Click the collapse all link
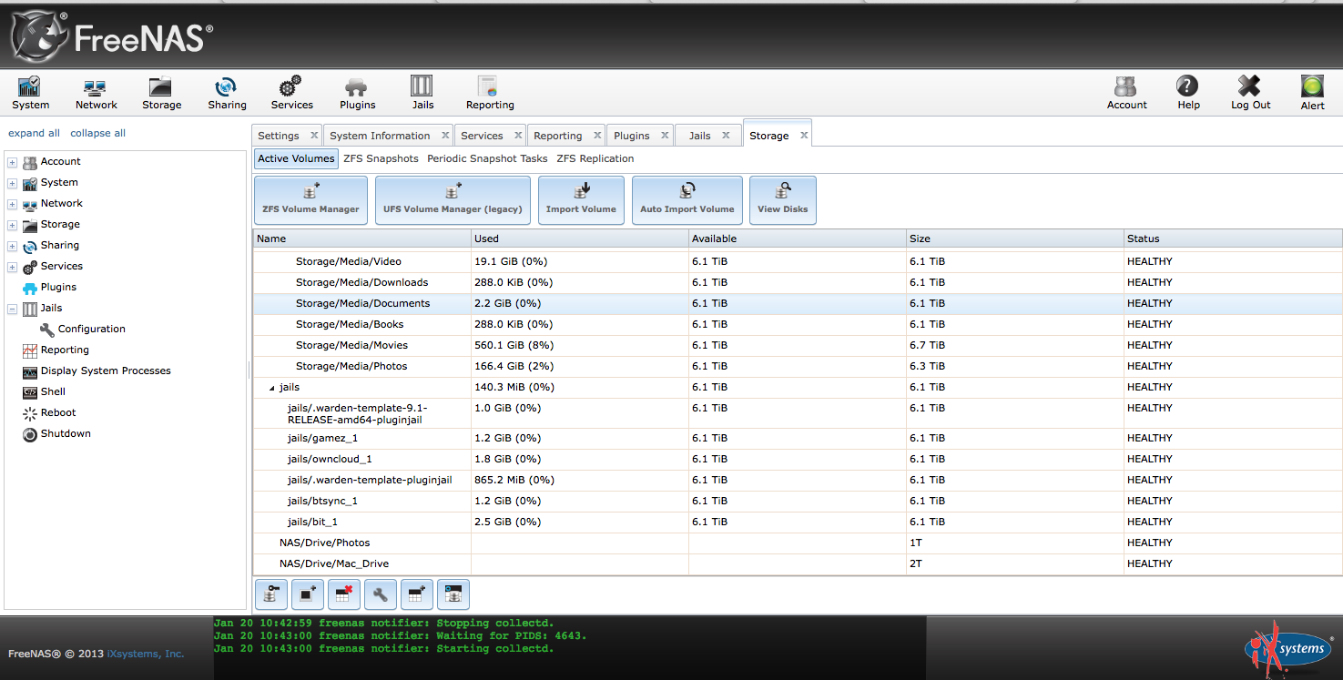This screenshot has width=1343, height=680. (x=97, y=133)
